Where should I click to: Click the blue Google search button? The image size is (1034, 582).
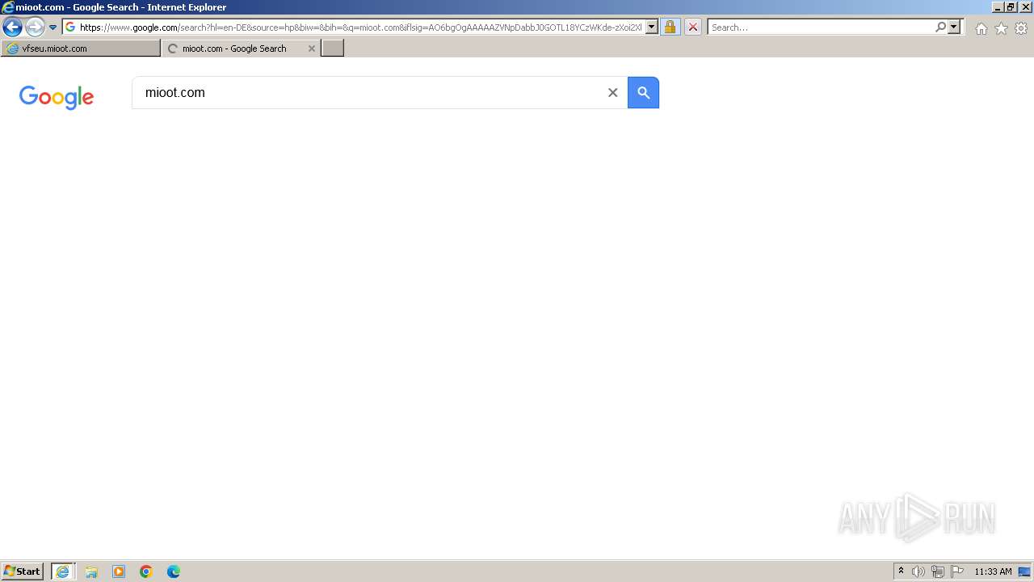643,93
